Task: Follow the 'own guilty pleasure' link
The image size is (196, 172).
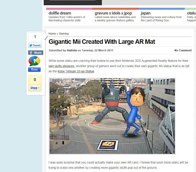Action: [62, 66]
